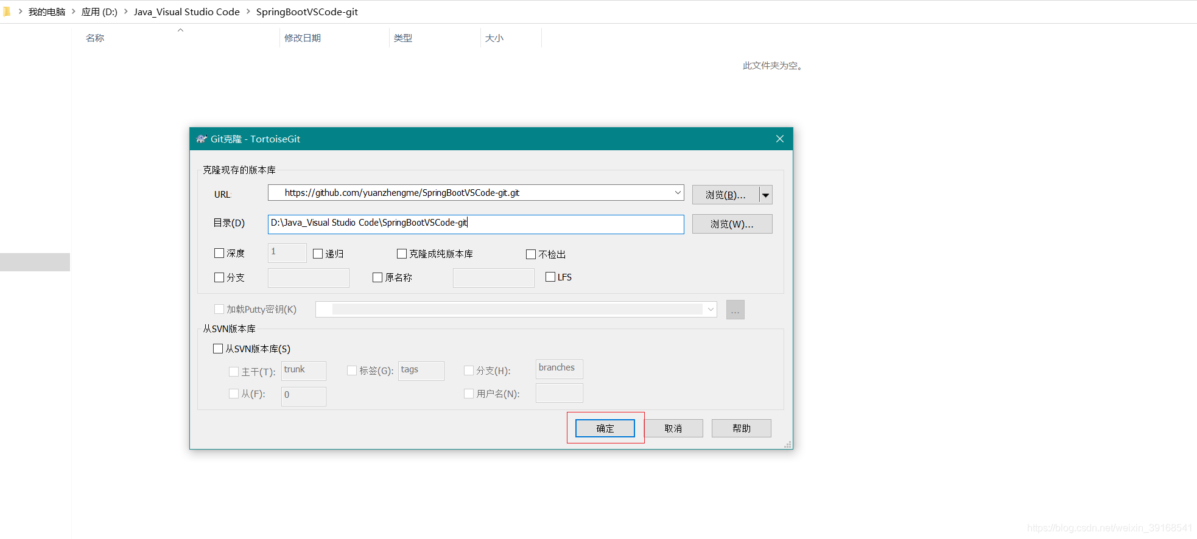This screenshot has width=1197, height=539.
Task: Sort by 大小 column header
Action: (494, 38)
